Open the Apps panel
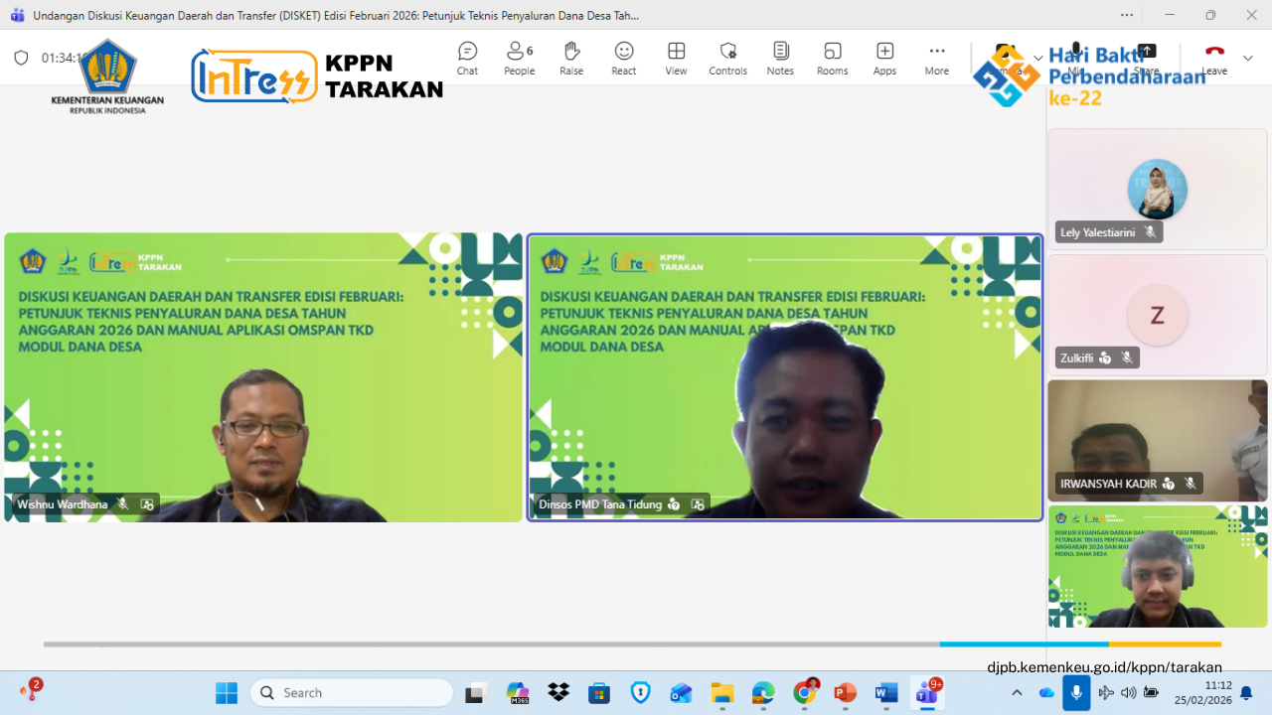This screenshot has width=1272, height=715. [884, 58]
